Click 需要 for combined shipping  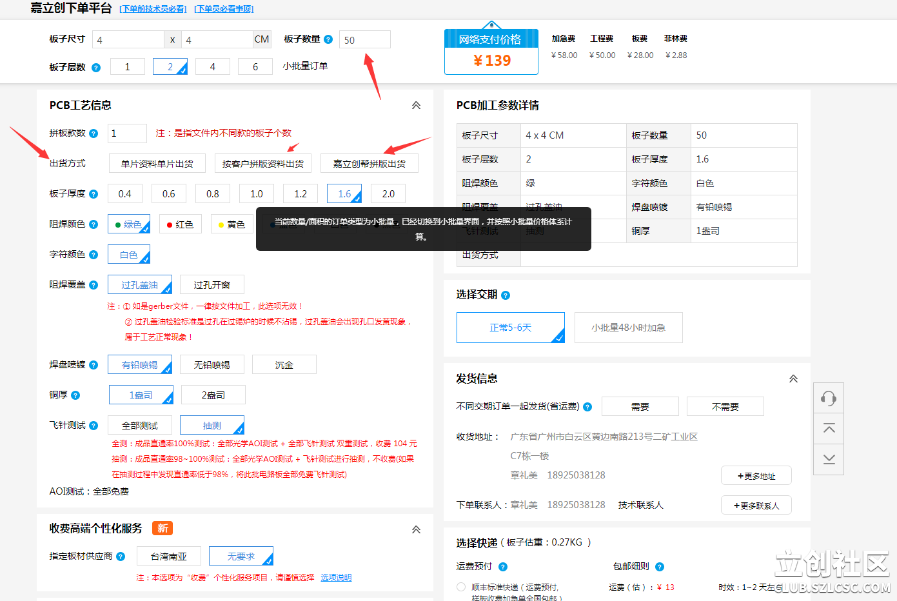[x=640, y=406]
